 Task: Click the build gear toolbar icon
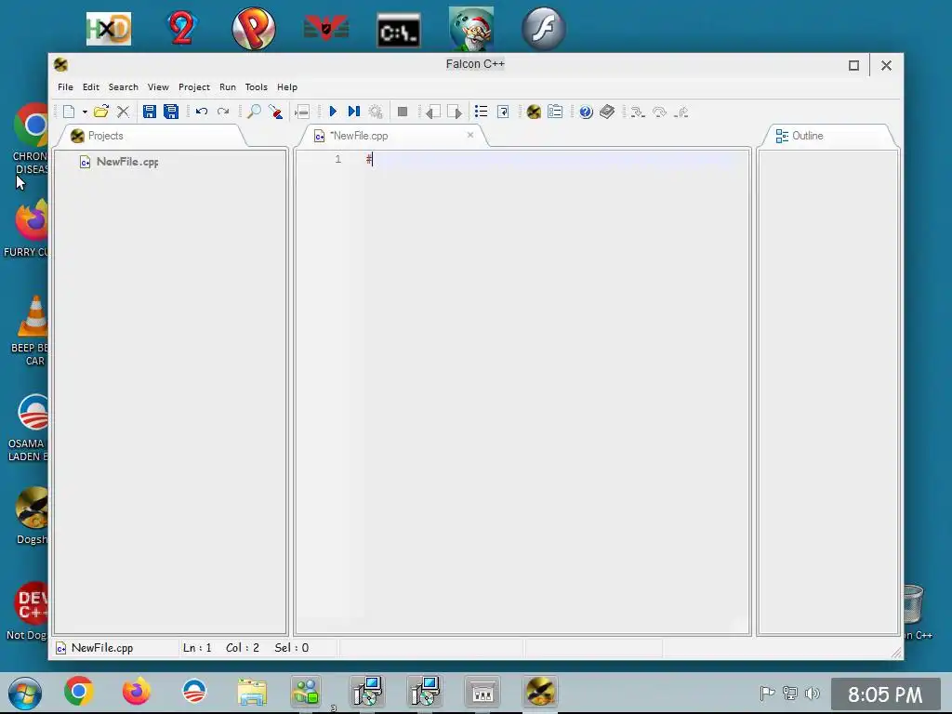(376, 112)
